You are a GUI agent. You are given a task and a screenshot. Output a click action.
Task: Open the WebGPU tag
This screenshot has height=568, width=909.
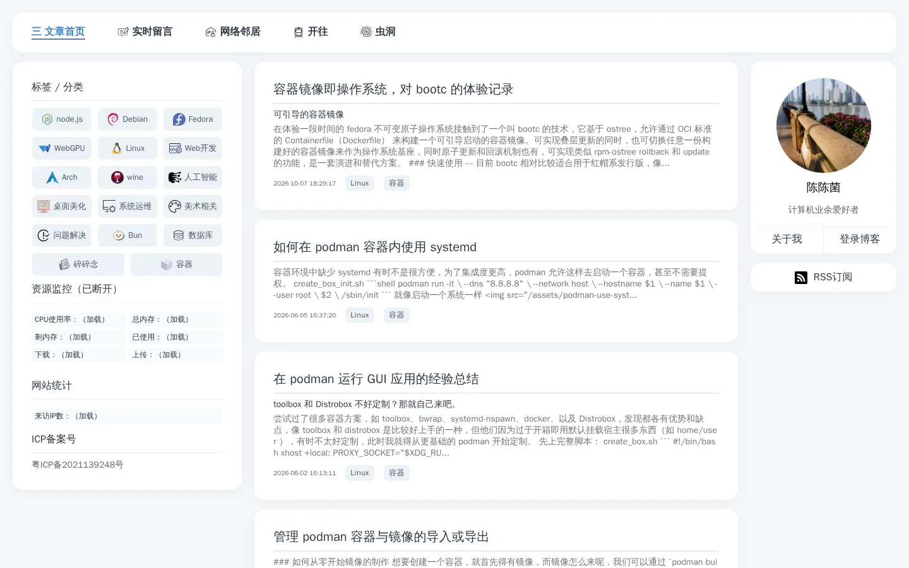pyautogui.click(x=62, y=148)
